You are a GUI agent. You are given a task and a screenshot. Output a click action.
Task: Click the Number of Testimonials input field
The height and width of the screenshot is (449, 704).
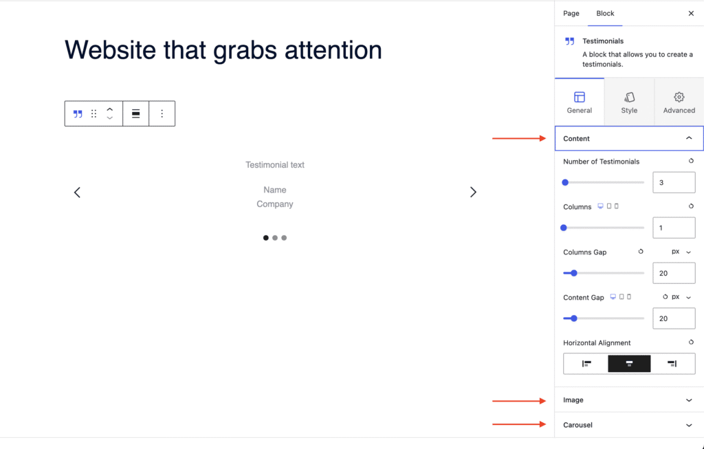674,182
